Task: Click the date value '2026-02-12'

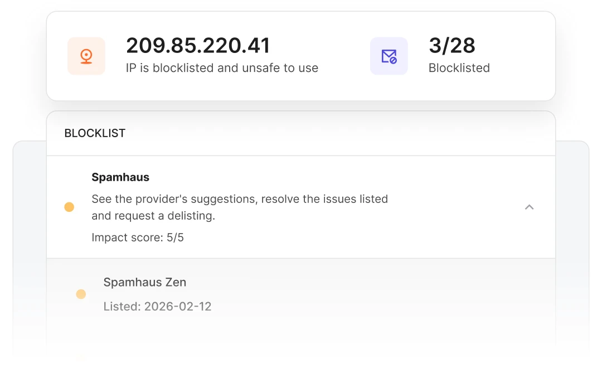Action: 178,306
